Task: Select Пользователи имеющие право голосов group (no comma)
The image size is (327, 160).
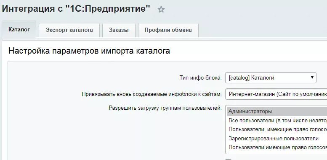Action: pyautogui.click(x=277, y=147)
